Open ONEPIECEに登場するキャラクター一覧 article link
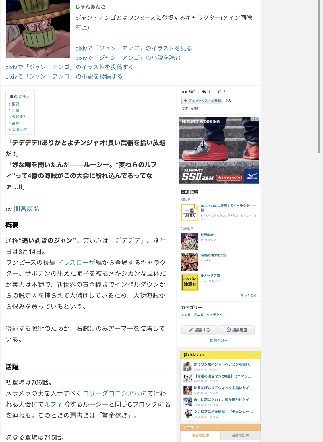The height and width of the screenshot is (442, 323). (x=228, y=208)
